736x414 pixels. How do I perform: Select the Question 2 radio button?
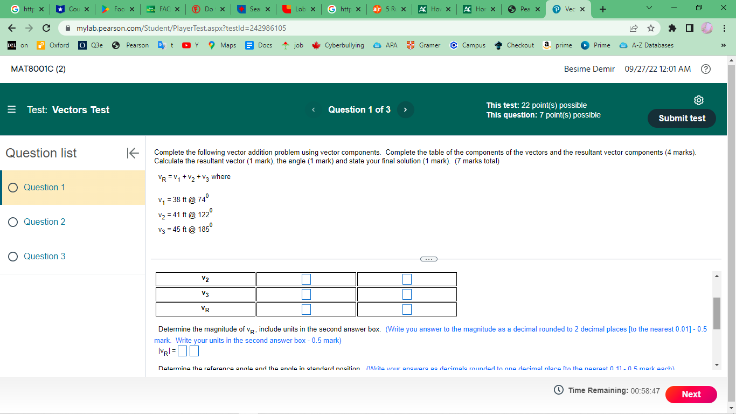point(12,222)
